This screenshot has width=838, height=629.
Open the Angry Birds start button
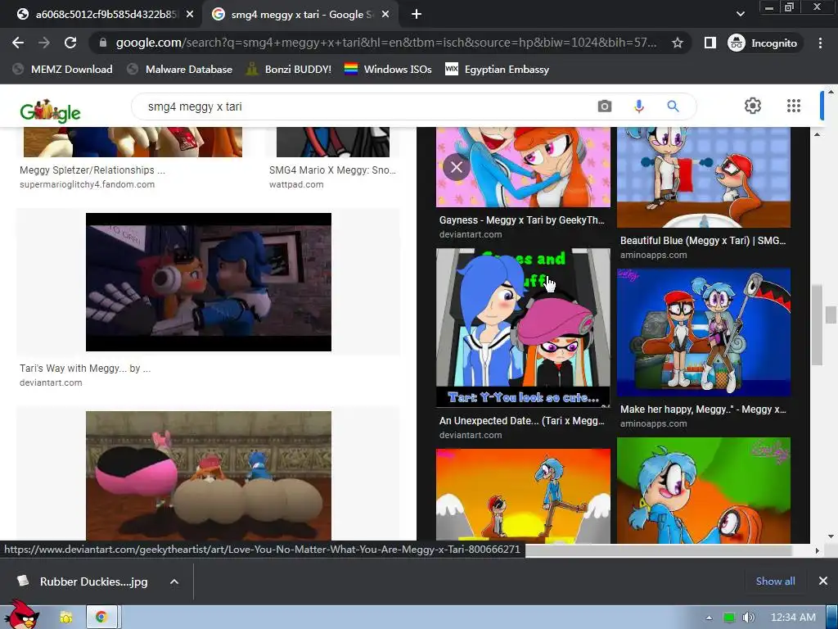point(21,615)
